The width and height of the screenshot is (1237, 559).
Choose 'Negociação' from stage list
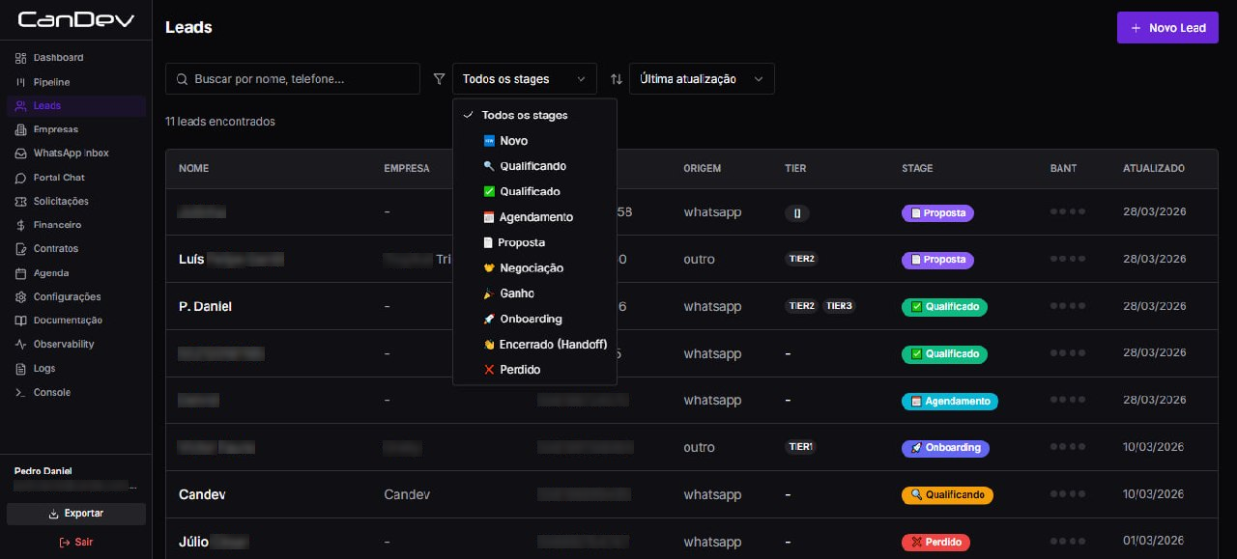[x=531, y=268]
